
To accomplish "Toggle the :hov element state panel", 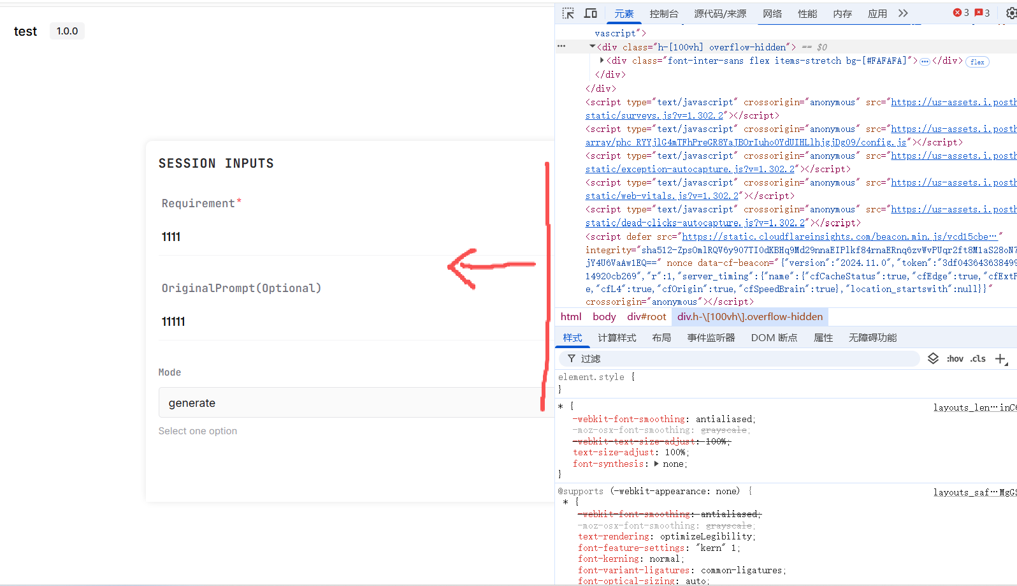I will (955, 359).
